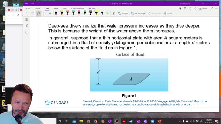Switch to the Insert tab
The width and height of the screenshot is (221, 124).
point(38,8)
